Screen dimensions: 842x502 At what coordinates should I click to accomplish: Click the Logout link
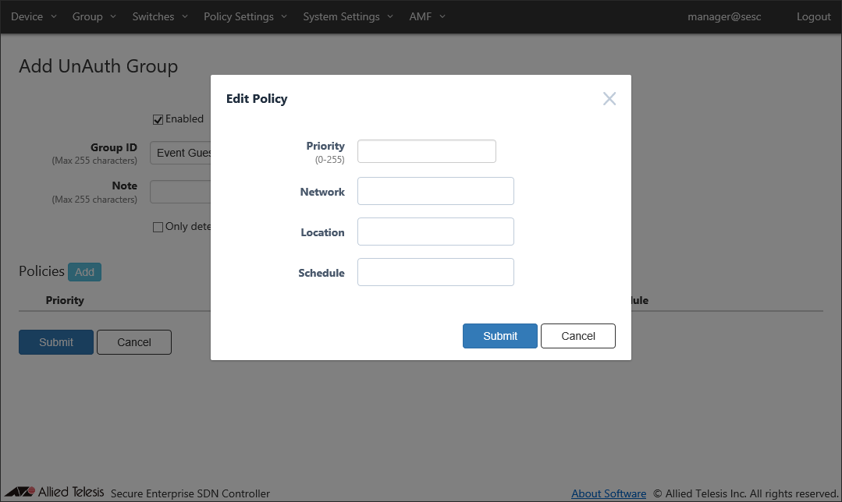click(813, 16)
